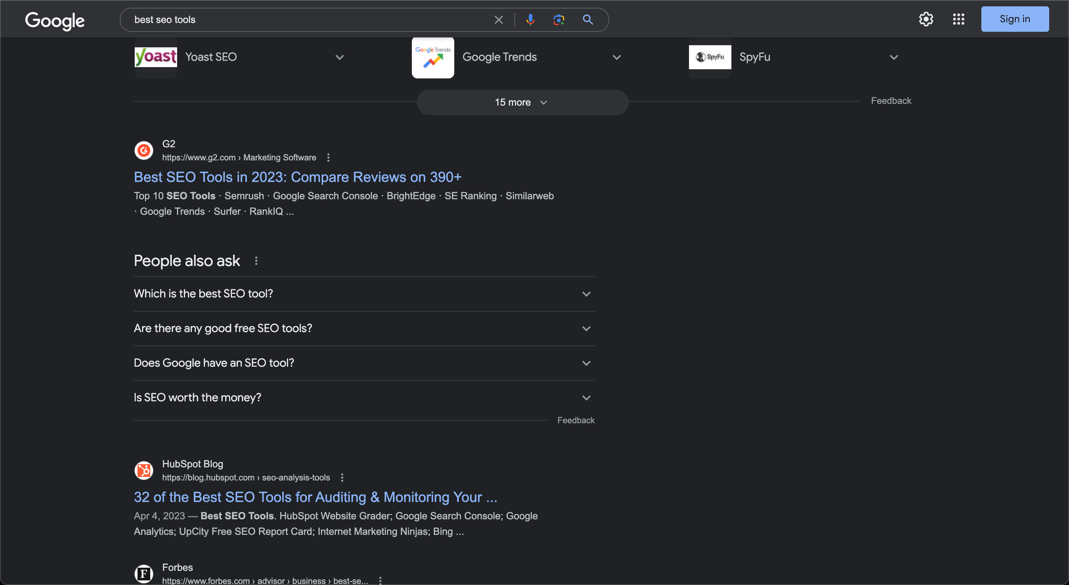Open G2 Best SEO Tools link
The height and width of the screenshot is (585, 1069).
tap(298, 177)
